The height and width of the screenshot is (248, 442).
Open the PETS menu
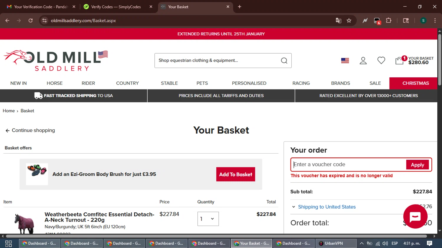tap(202, 83)
